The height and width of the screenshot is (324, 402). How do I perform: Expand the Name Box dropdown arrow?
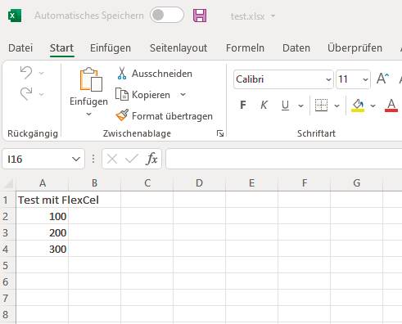pyautogui.click(x=76, y=159)
